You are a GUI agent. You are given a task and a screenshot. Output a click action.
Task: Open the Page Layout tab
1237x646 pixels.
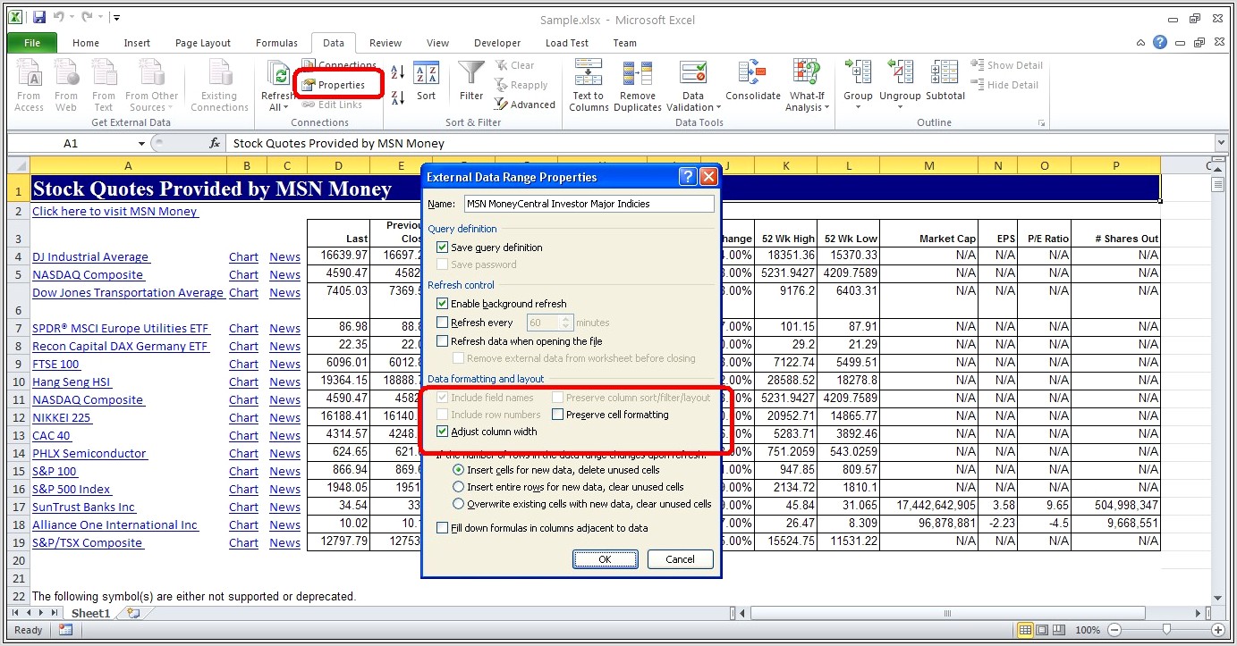[203, 43]
